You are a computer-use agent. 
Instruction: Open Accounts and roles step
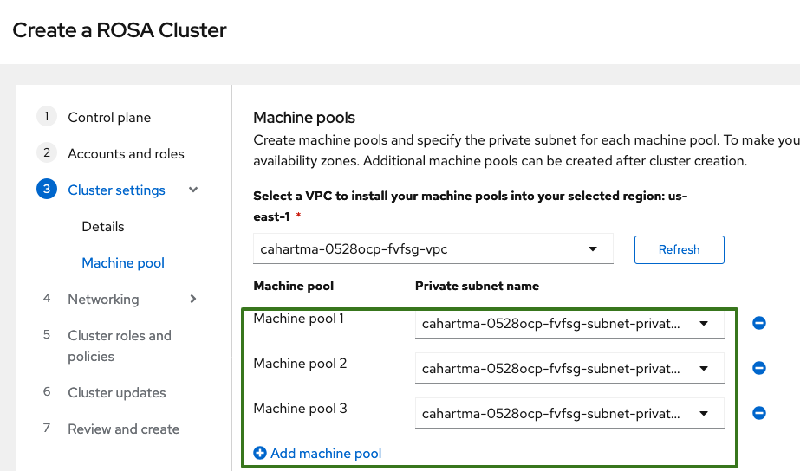[126, 153]
